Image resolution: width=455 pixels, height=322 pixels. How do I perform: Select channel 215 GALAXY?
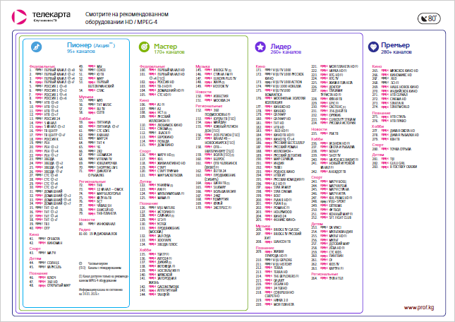pos(270,280)
